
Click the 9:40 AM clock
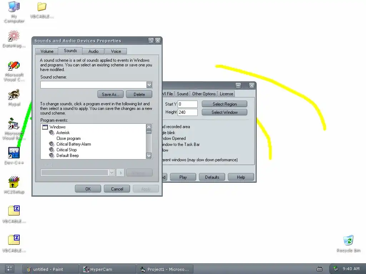click(x=351, y=269)
